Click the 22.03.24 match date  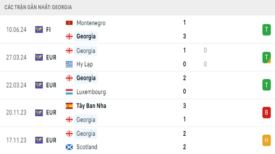tap(16, 85)
